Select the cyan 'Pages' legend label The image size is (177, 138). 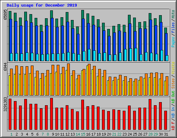point(173,42)
